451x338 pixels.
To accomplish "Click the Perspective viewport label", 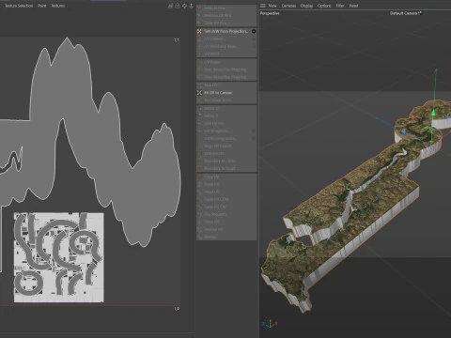I will tap(270, 13).
